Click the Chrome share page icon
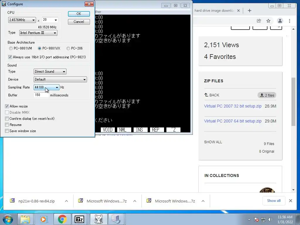The width and height of the screenshot is (300, 225). coord(259,21)
